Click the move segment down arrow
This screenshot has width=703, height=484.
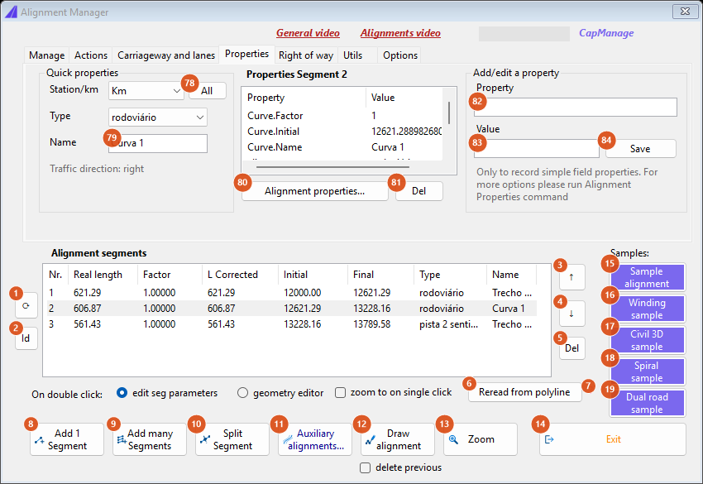coord(571,314)
